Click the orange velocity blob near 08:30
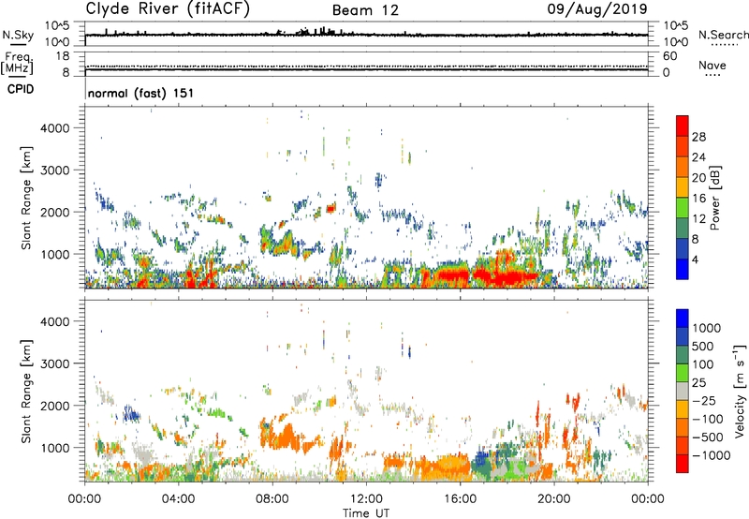 pyautogui.click(x=286, y=436)
